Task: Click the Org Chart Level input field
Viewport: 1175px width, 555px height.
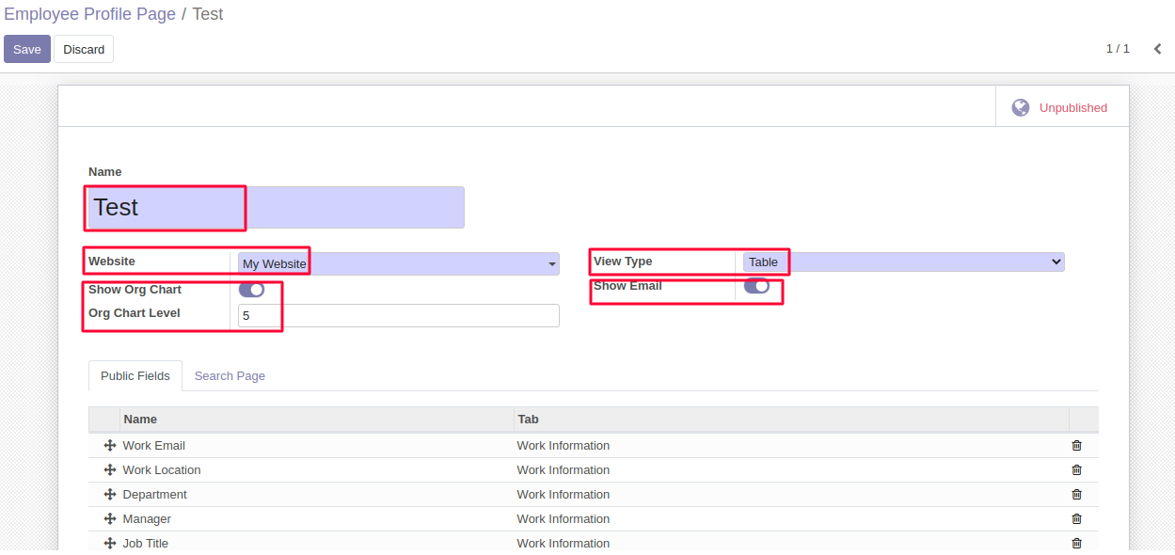Action: (x=398, y=316)
